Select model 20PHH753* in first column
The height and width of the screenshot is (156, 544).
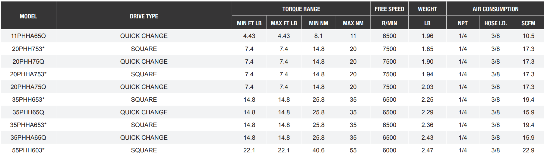tap(28, 49)
